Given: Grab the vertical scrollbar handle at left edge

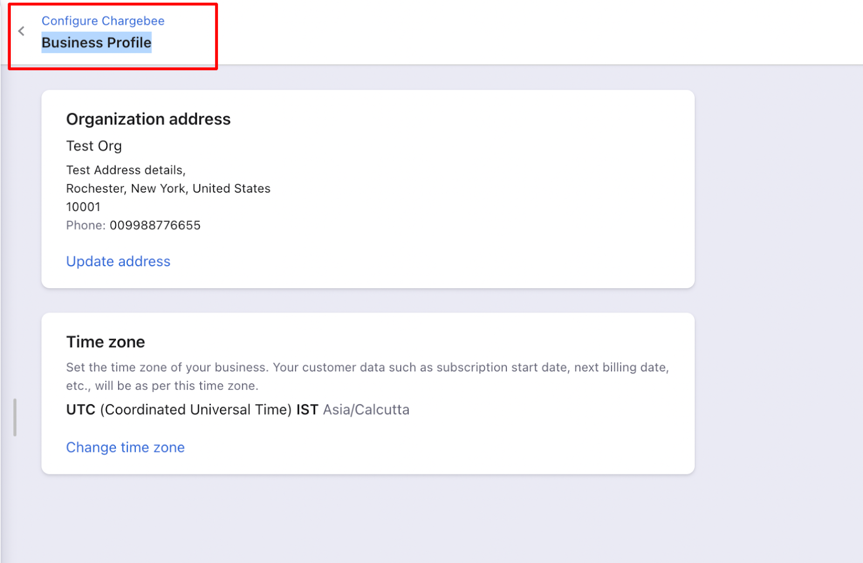Looking at the screenshot, I should tap(15, 417).
